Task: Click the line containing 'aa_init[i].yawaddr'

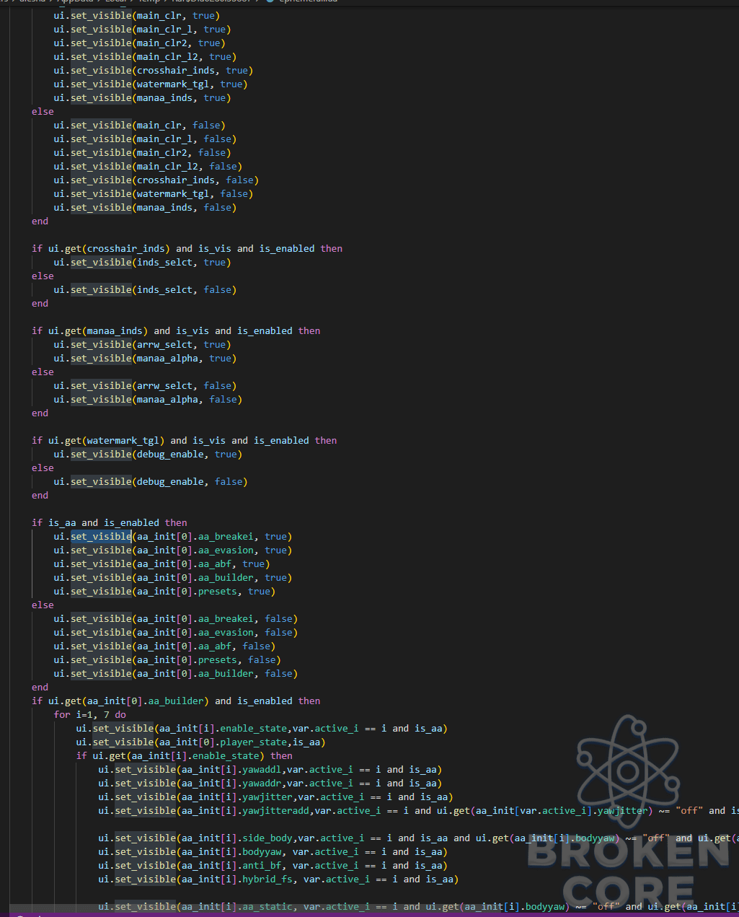Action: coord(270,784)
